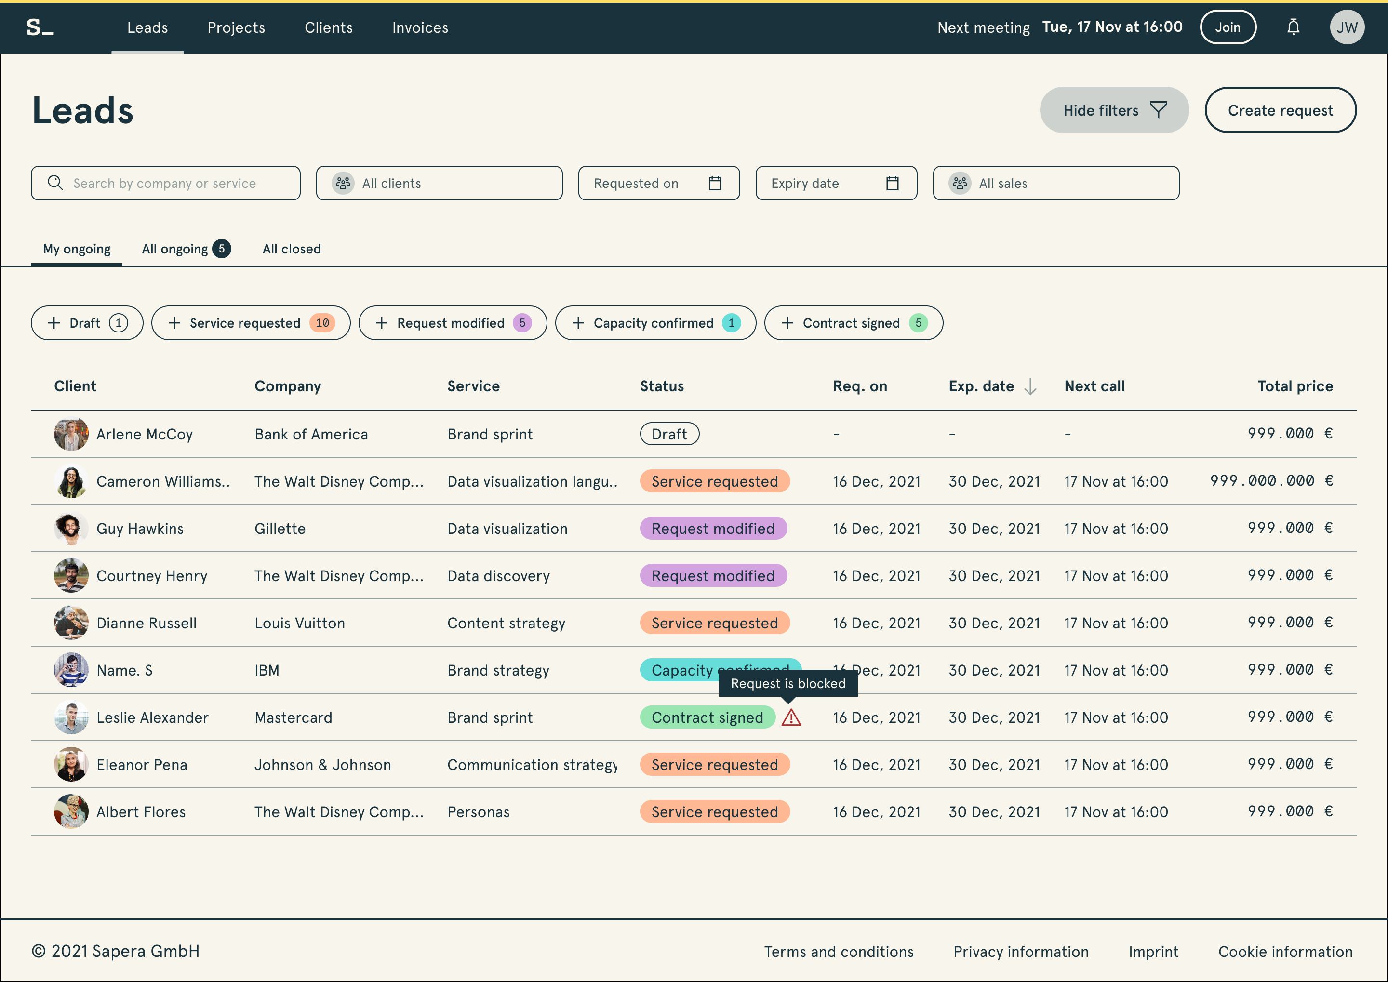Toggle the Draft status filter chip
This screenshot has width=1388, height=982.
tap(86, 323)
